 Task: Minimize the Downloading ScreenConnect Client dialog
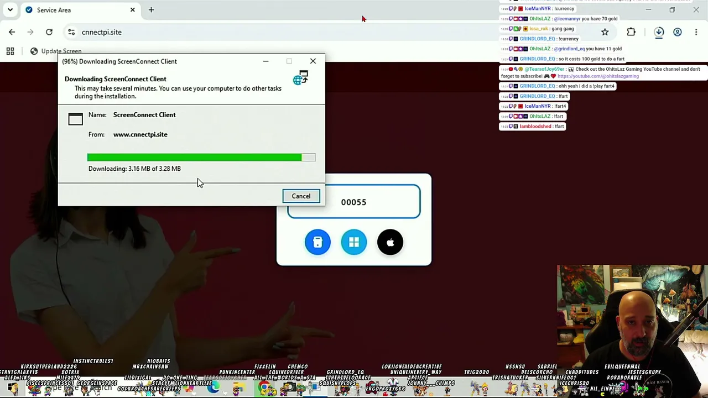tap(265, 61)
